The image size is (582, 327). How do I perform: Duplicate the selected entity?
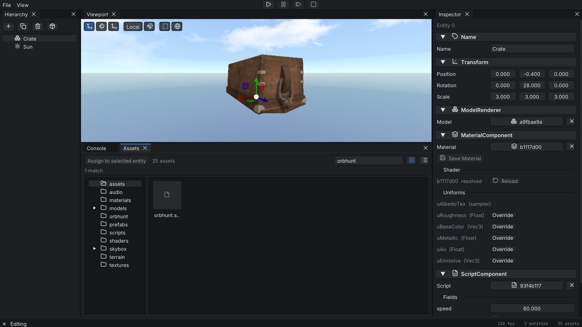click(x=23, y=26)
